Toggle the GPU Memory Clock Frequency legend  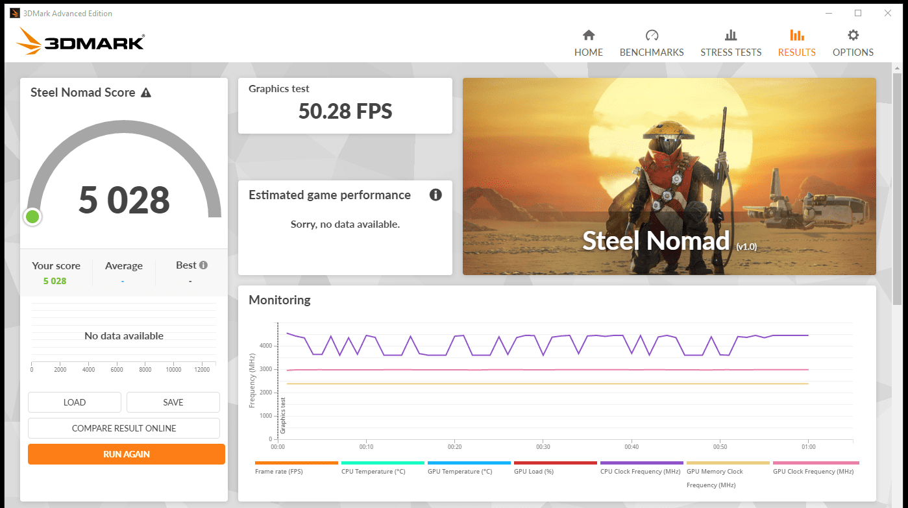[x=728, y=475]
